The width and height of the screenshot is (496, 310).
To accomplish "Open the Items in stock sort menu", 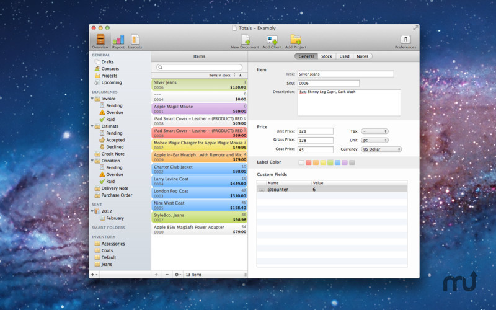I will coord(222,75).
